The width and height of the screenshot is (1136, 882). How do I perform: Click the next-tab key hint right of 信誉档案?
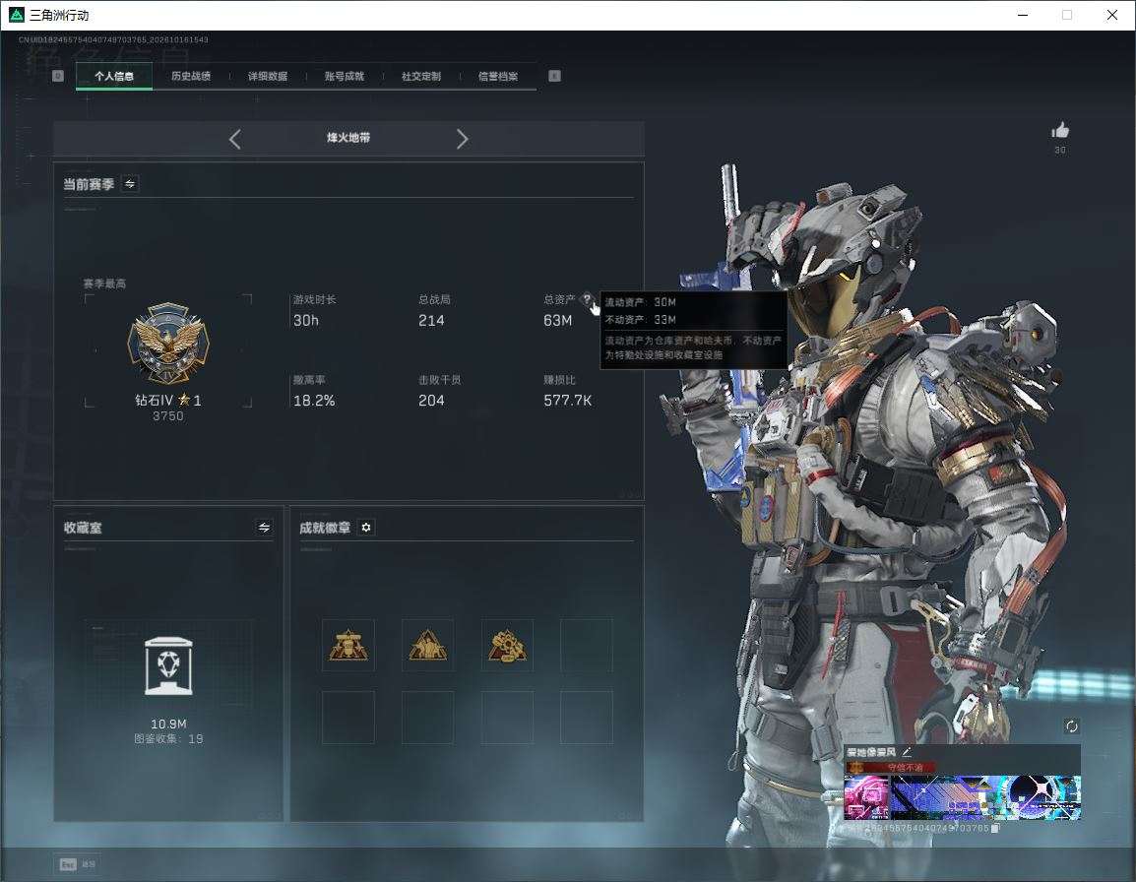pos(554,76)
